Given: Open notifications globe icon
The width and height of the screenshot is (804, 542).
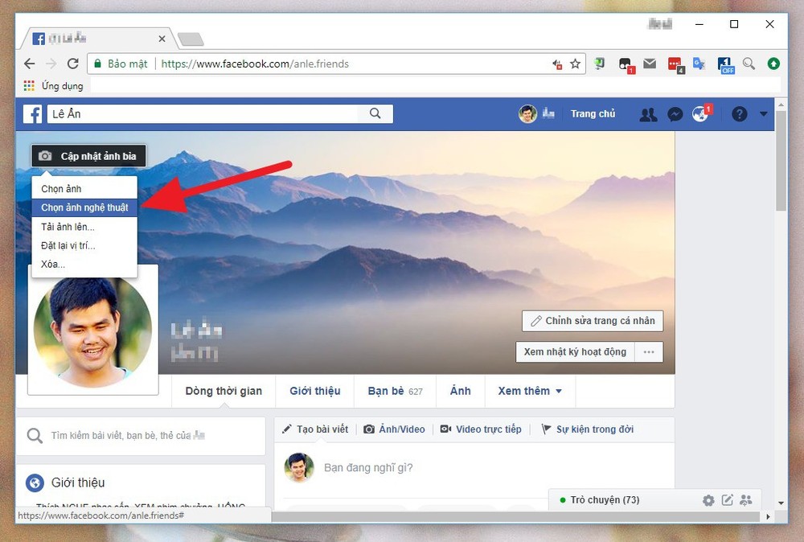Looking at the screenshot, I should coord(700,114).
